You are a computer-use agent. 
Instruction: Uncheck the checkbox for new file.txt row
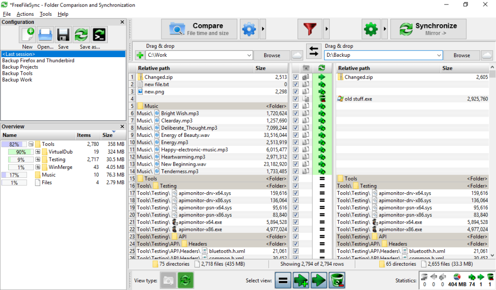coord(295,85)
